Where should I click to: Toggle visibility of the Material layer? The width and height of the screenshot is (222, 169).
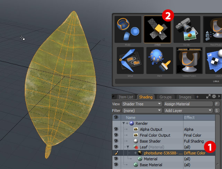point(116,159)
